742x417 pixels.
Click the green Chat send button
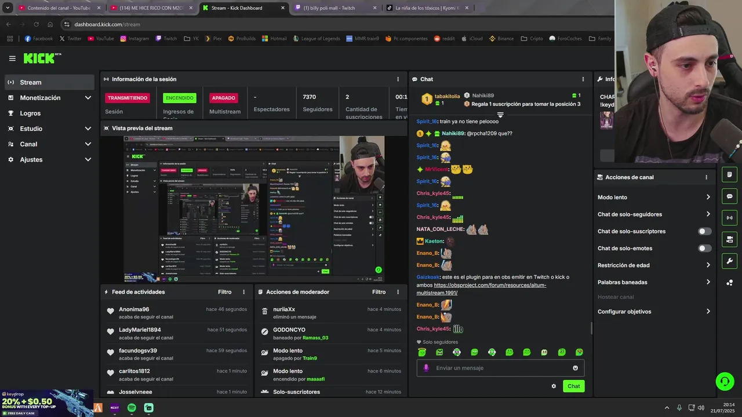[x=573, y=386]
